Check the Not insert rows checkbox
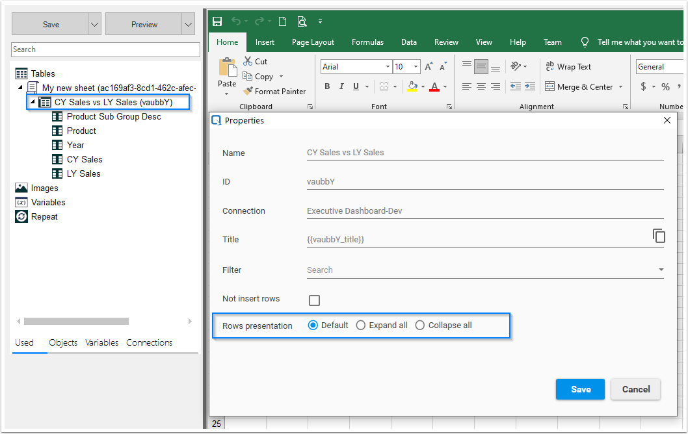Screen dimensions: 688x434 (314, 300)
